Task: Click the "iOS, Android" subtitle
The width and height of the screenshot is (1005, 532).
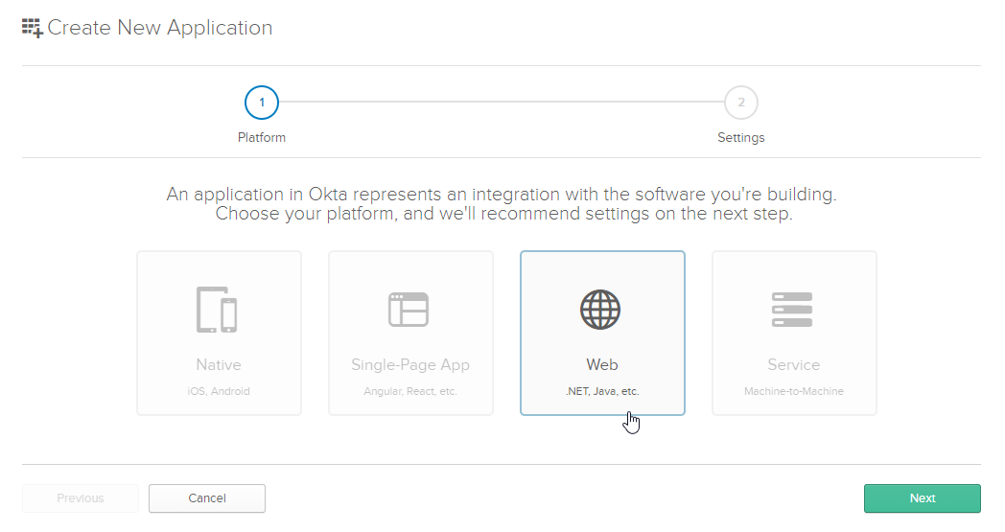Action: [219, 391]
